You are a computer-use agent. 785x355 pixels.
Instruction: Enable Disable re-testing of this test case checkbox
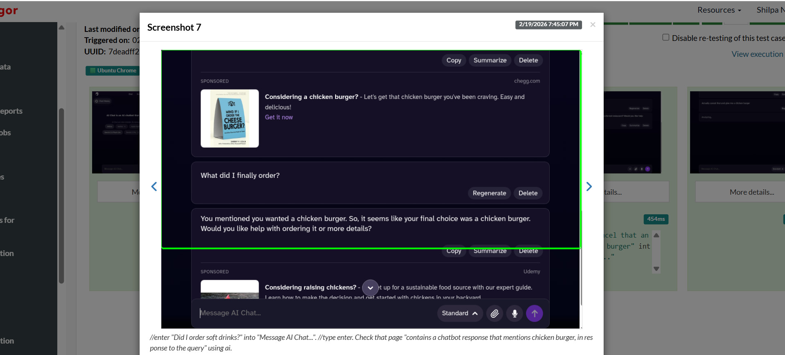[666, 38]
